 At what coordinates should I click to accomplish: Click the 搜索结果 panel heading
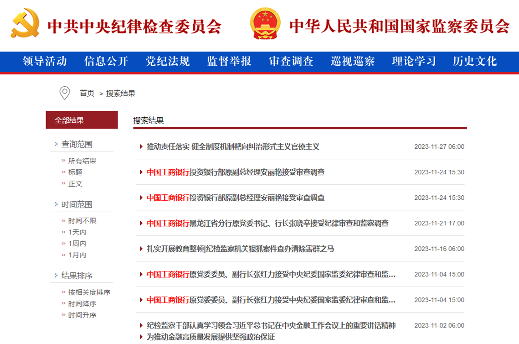click(x=149, y=120)
